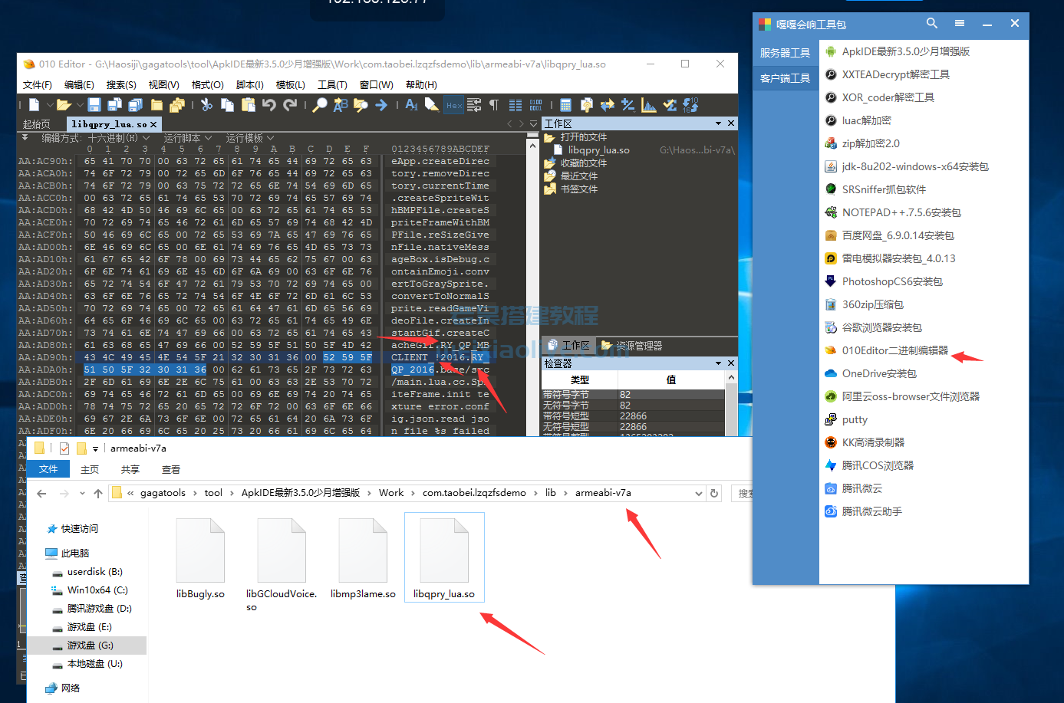Click the search icon in the toolkit title bar
Screen dimensions: 1064x703
click(932, 24)
